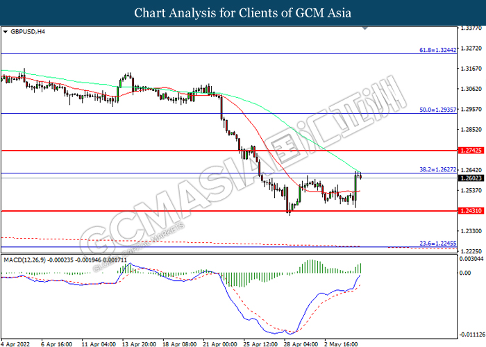The image size is (486, 347).
Task: Click the 1.29570 price axis value
Action: coord(471,109)
